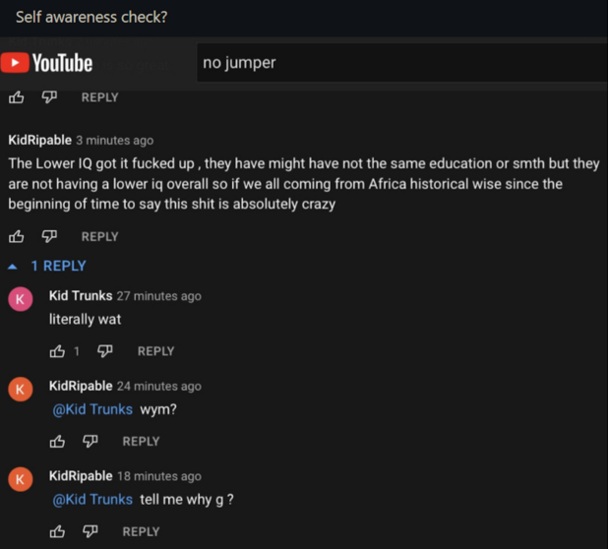Open Kid Trunks' pink avatar
608x549 pixels.
coord(20,299)
